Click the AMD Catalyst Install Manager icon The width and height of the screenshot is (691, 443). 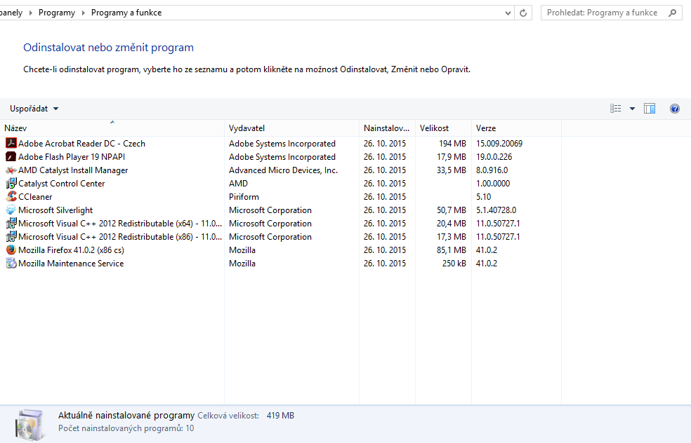coord(11,170)
